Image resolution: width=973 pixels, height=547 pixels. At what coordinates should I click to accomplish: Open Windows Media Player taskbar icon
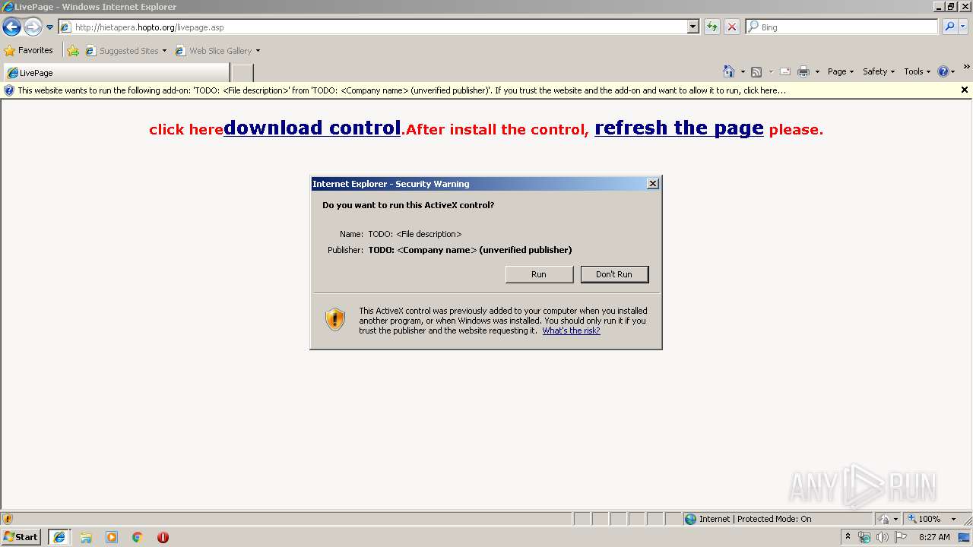112,537
